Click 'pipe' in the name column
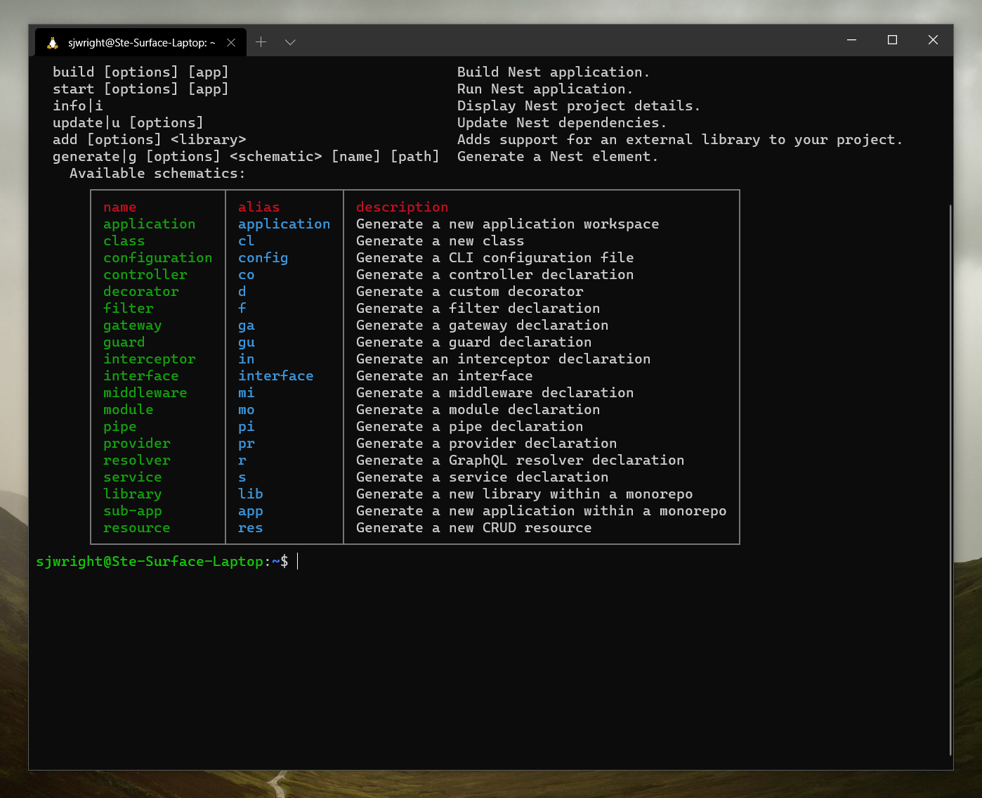Screen dimensions: 982x798 pos(120,427)
